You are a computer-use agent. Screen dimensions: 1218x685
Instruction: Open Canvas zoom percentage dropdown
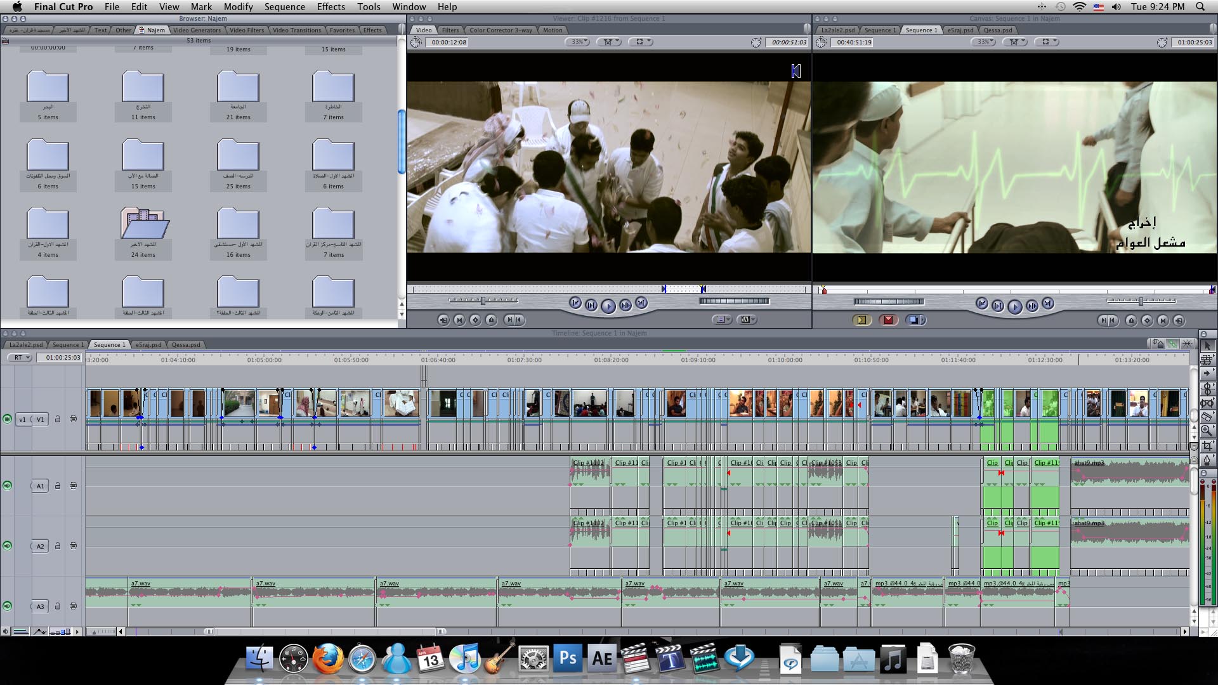(983, 42)
